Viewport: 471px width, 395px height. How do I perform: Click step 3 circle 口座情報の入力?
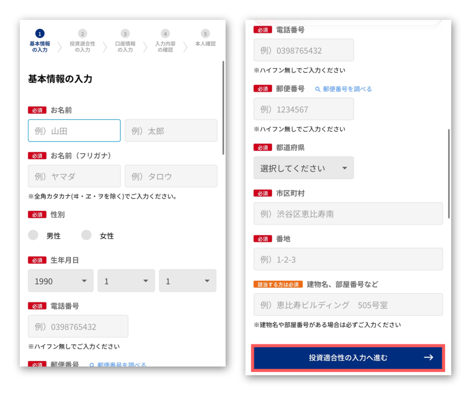point(125,34)
